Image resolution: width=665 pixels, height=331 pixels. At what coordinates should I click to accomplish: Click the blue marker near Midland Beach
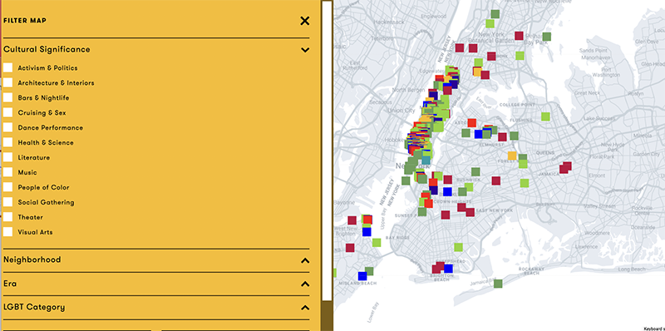[x=362, y=276]
